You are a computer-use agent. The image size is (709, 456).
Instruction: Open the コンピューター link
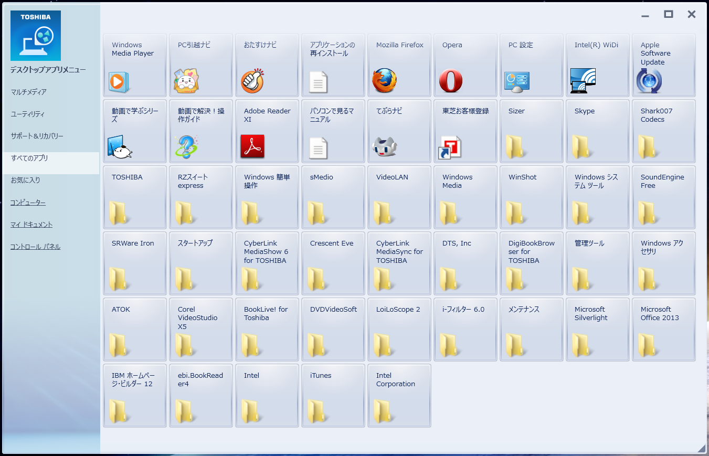[28, 203]
